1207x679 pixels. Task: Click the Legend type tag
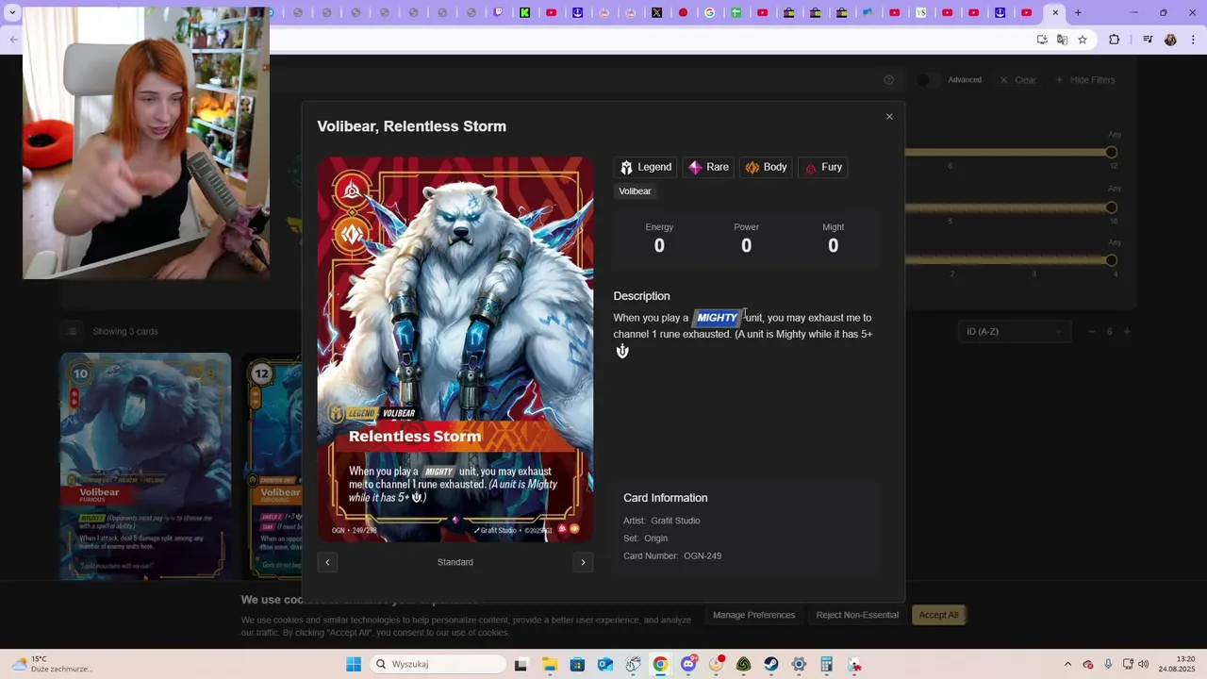645,167
